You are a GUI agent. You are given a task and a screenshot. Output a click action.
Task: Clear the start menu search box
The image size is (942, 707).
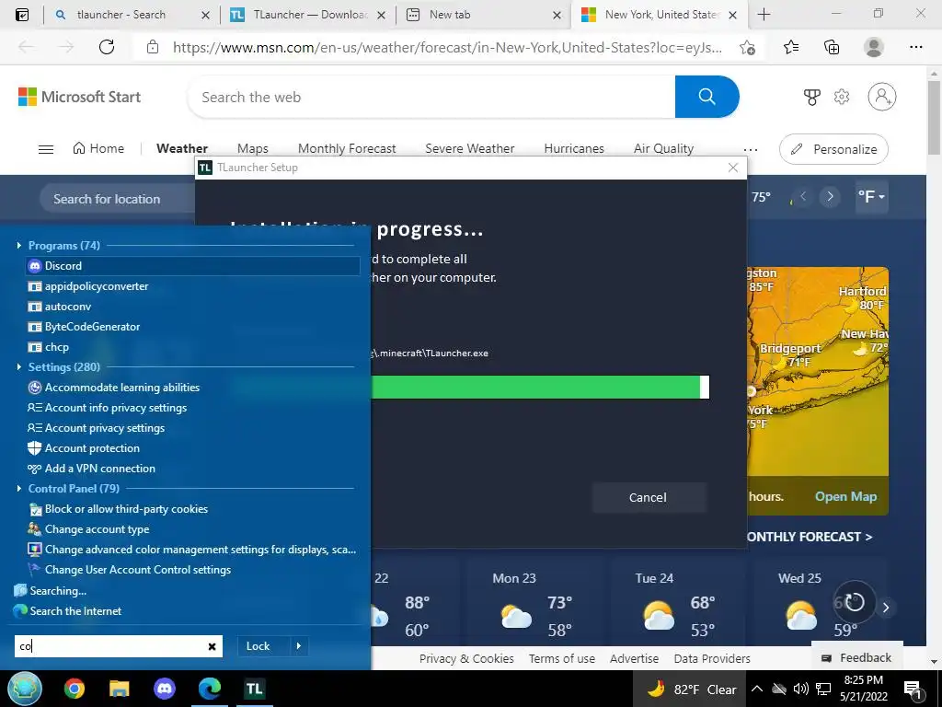[x=212, y=646]
